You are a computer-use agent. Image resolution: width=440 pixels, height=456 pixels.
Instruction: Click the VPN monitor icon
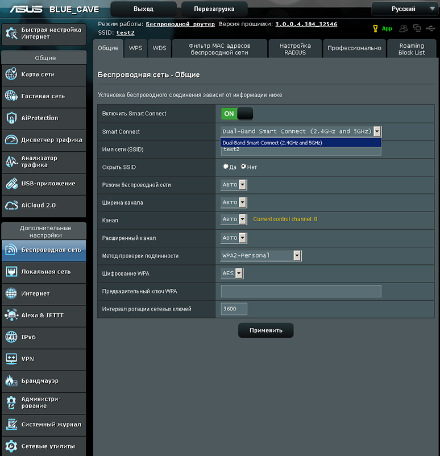pos(11,359)
